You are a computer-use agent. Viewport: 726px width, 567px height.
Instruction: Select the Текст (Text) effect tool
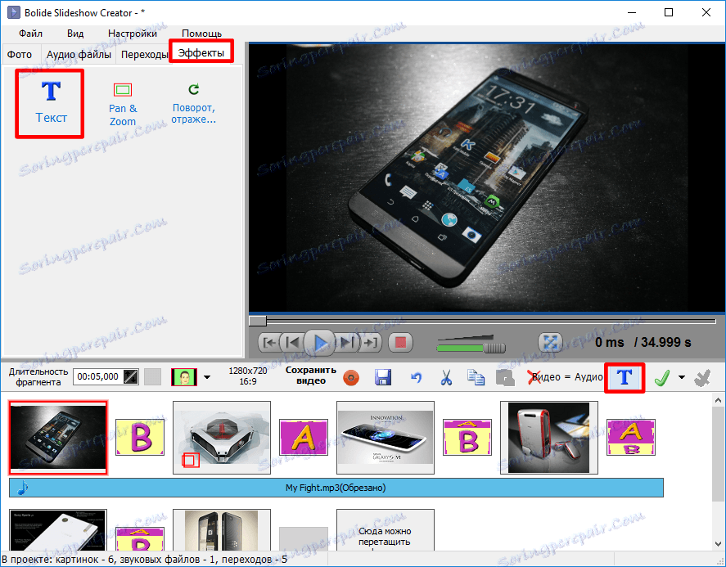[x=49, y=102]
